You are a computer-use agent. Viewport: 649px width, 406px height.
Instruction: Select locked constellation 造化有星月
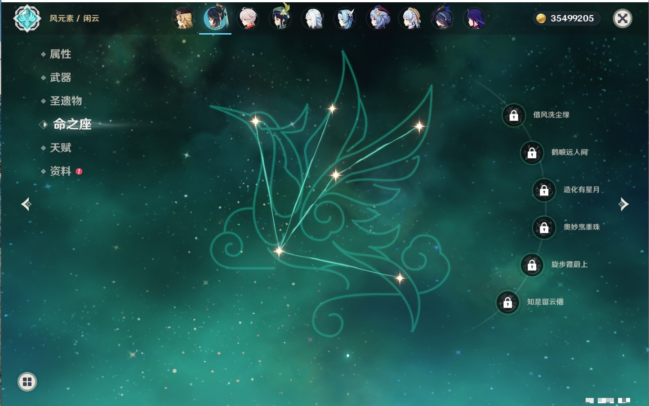tap(544, 190)
